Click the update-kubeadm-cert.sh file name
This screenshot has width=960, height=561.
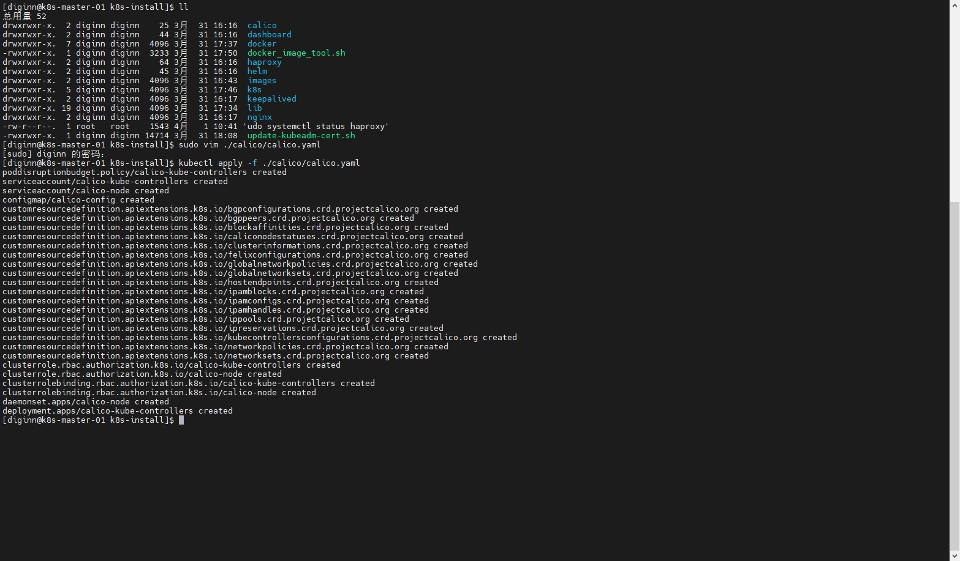pos(301,136)
